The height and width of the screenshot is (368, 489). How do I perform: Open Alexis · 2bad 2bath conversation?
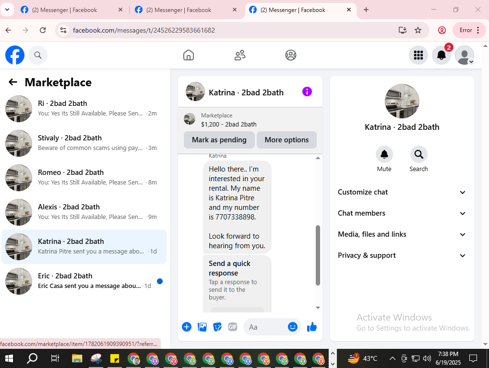coord(84,212)
